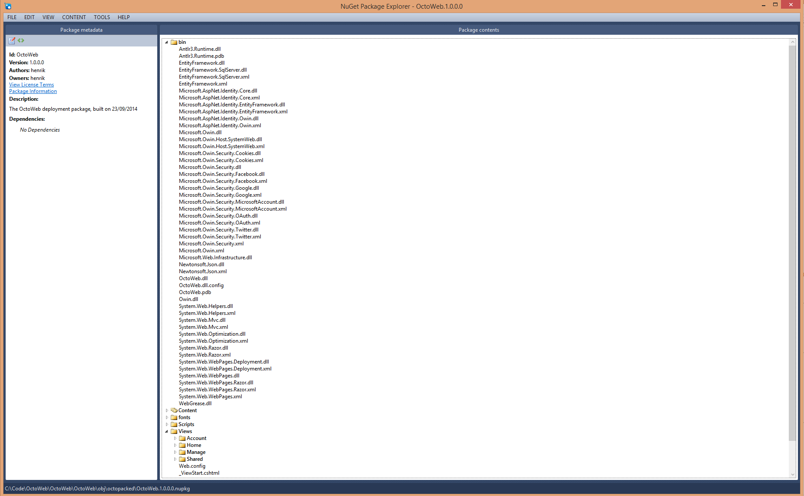Expand the Home folder under Views
The width and height of the screenshot is (804, 496).
pyautogui.click(x=175, y=445)
